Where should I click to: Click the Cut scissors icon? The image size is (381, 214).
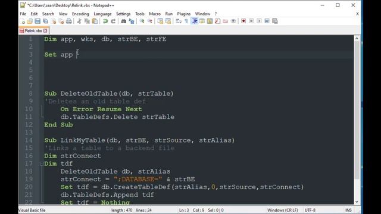79,21
